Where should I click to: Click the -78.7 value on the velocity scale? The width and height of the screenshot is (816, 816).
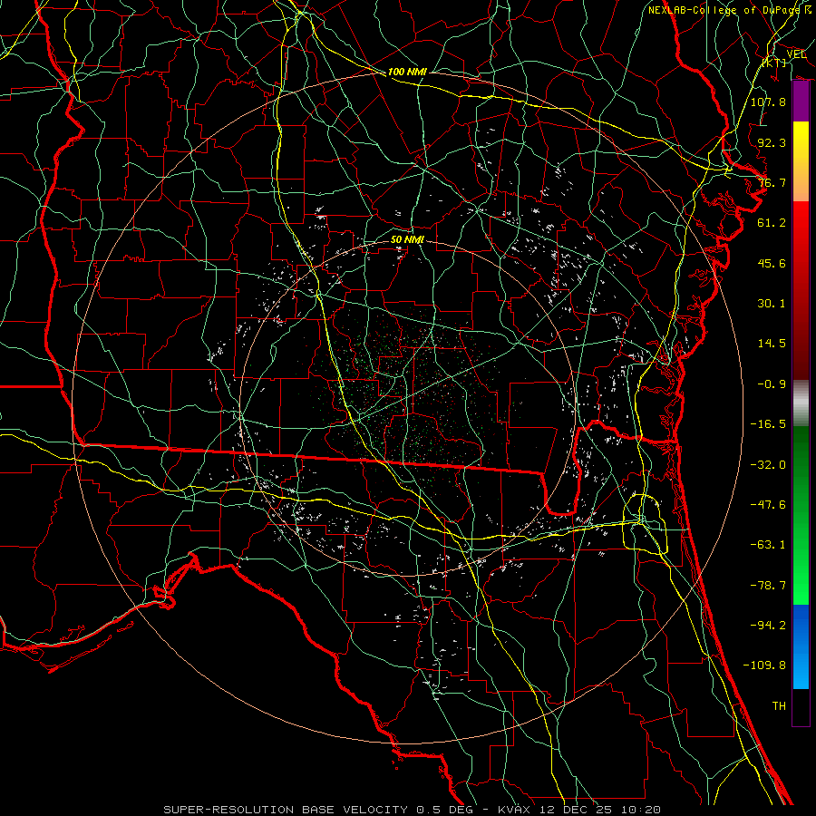(x=768, y=586)
